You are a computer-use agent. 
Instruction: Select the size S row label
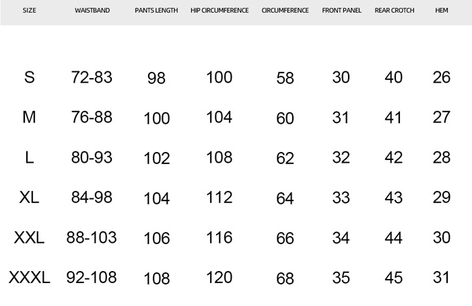(x=29, y=77)
